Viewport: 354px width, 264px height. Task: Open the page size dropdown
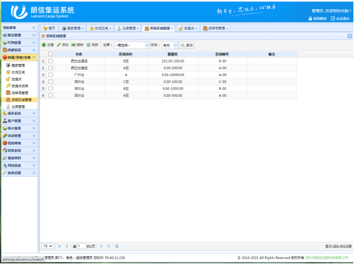point(47,246)
